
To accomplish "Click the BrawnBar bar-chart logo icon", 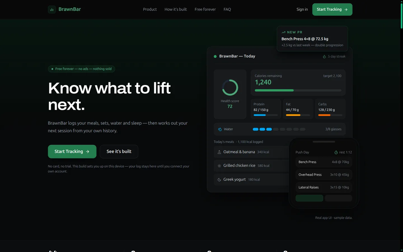I will pyautogui.click(x=52, y=10).
